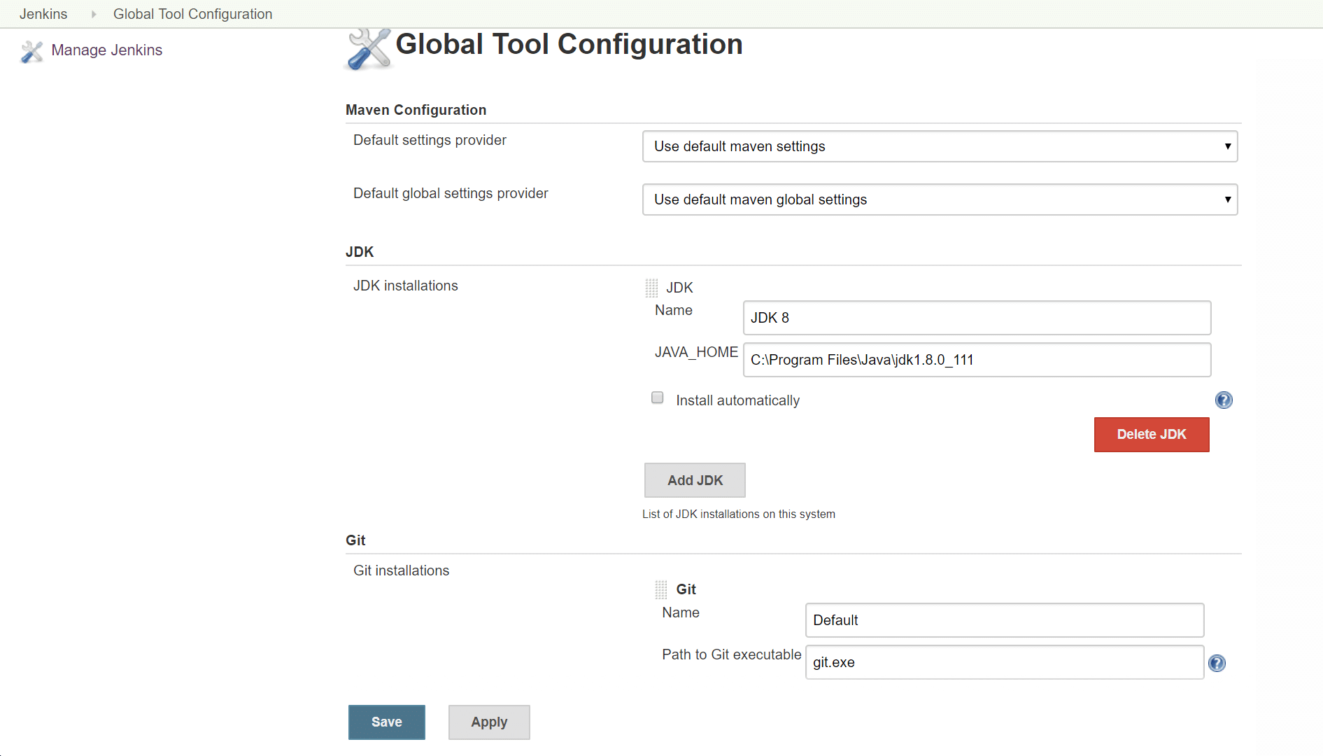Open help for Path to Git executable
1323x756 pixels.
pos(1217,663)
